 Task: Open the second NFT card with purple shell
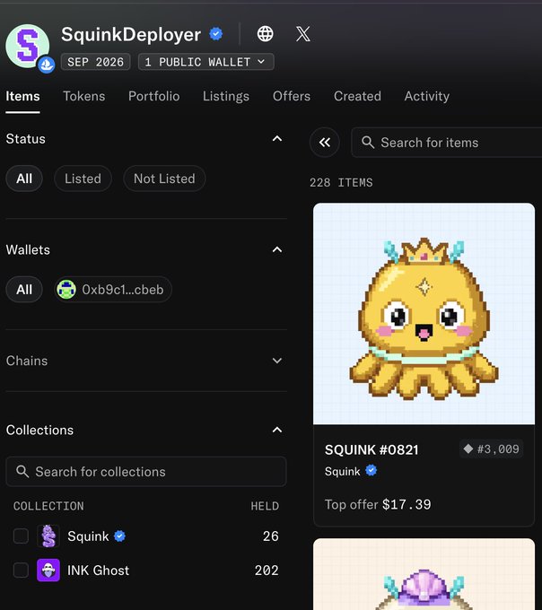[x=424, y=574]
